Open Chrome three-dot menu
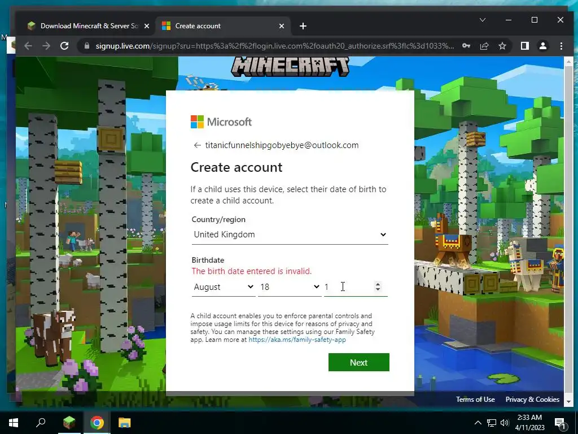The image size is (578, 434). tap(561, 46)
